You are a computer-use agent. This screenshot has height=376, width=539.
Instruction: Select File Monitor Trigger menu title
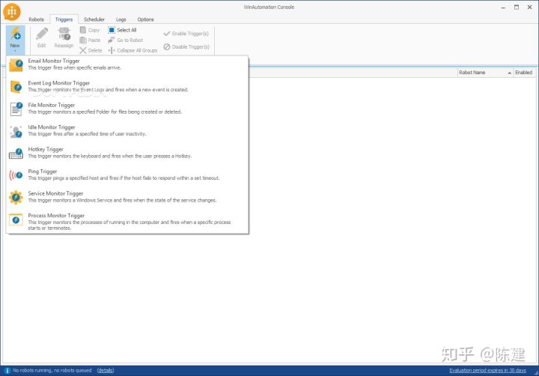click(51, 105)
